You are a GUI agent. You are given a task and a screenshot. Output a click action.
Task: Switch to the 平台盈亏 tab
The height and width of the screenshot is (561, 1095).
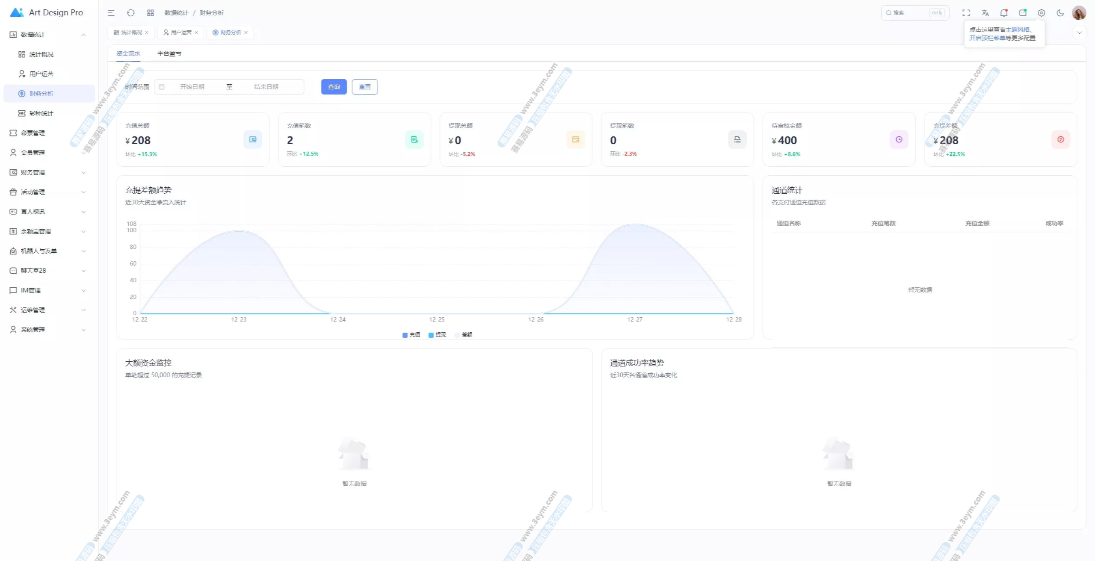click(x=169, y=53)
